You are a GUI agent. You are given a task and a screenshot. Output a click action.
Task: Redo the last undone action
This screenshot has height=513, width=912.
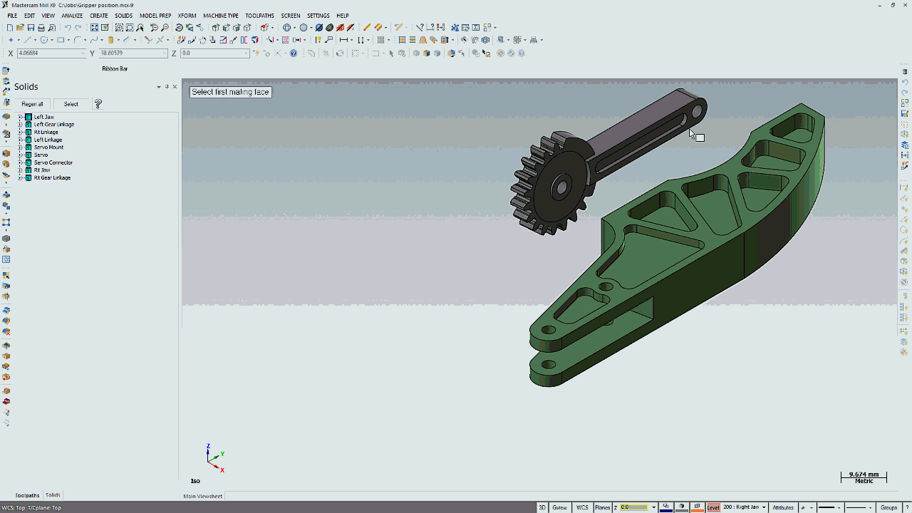pos(78,28)
